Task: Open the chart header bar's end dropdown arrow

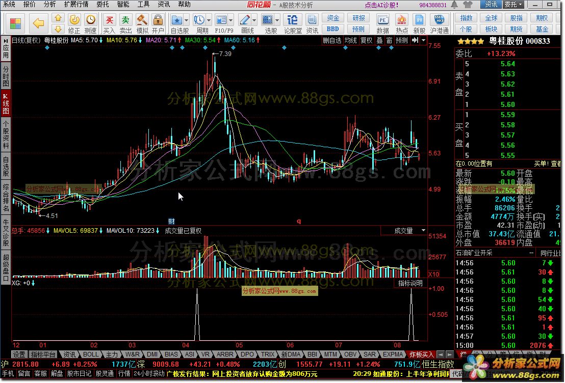Action: tap(423, 40)
